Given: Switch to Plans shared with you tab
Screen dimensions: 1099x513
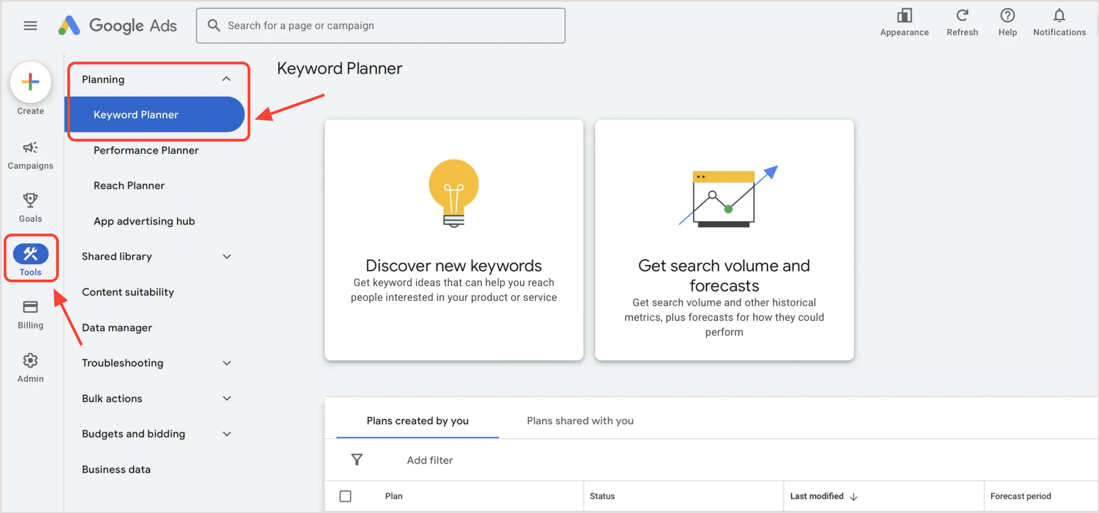Looking at the screenshot, I should pyautogui.click(x=580, y=421).
